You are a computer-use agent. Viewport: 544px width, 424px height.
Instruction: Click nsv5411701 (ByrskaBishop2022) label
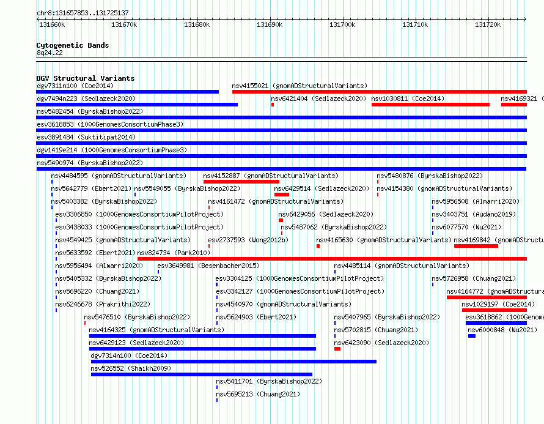pos(269,381)
